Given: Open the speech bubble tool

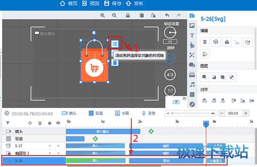Looking at the screenshot, I should click(x=192, y=65).
